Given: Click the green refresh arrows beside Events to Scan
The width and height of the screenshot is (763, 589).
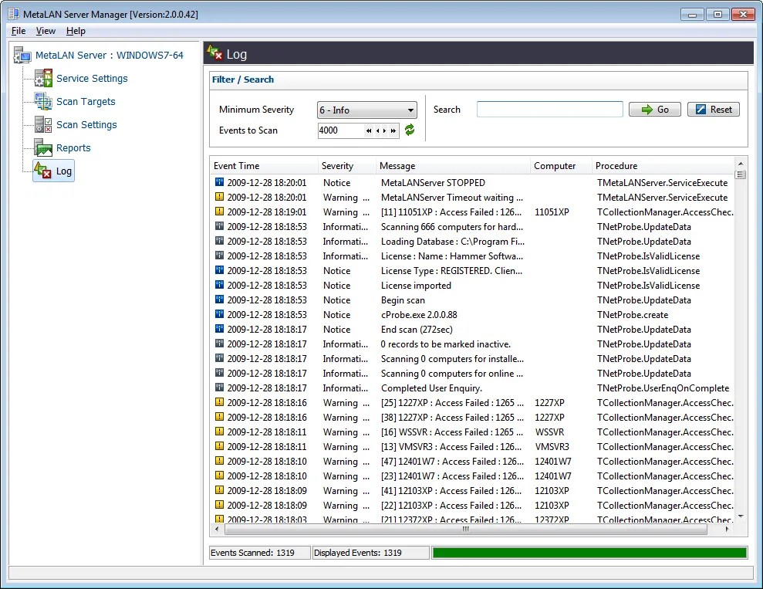Looking at the screenshot, I should (410, 130).
